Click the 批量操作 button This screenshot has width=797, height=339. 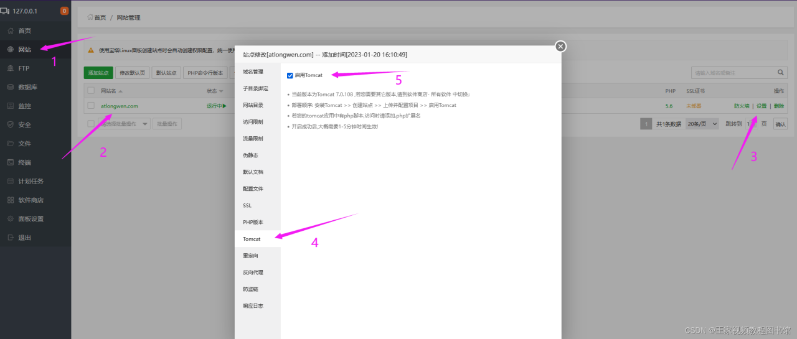tap(167, 124)
